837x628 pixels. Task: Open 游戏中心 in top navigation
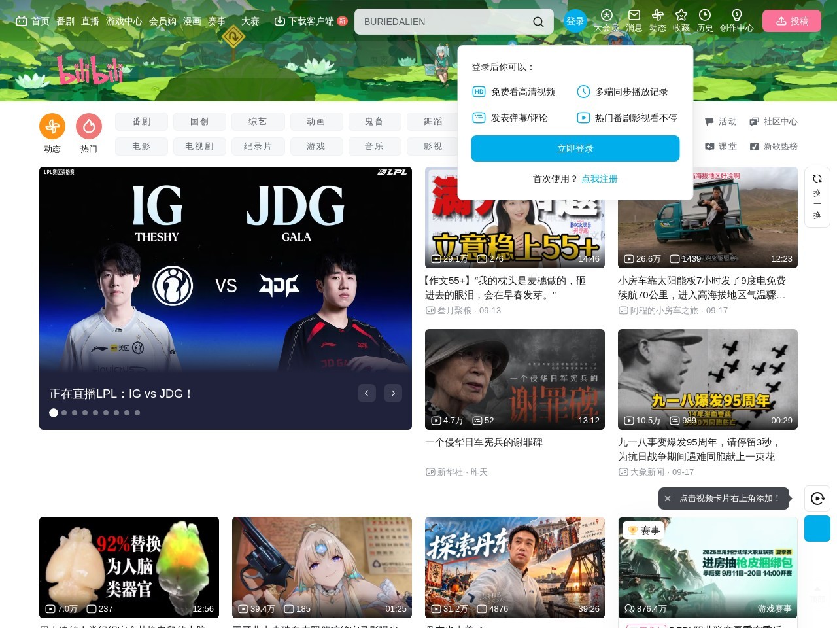point(124,21)
